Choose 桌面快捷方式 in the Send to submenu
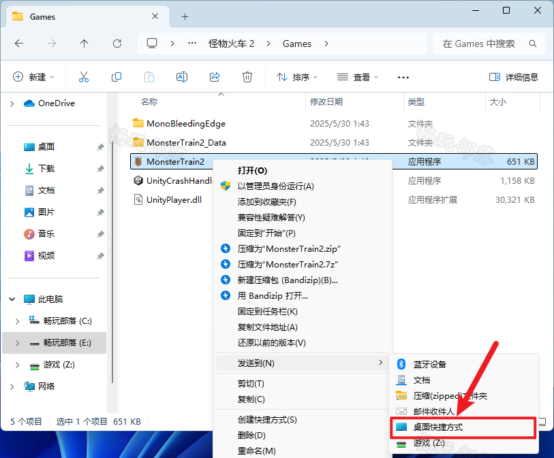554x458 pixels. [463, 427]
